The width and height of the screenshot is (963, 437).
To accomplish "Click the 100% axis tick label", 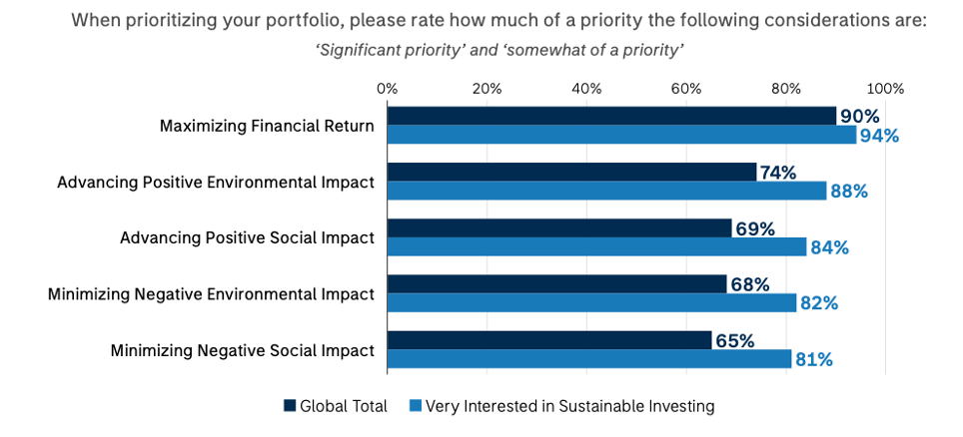I will tap(885, 89).
